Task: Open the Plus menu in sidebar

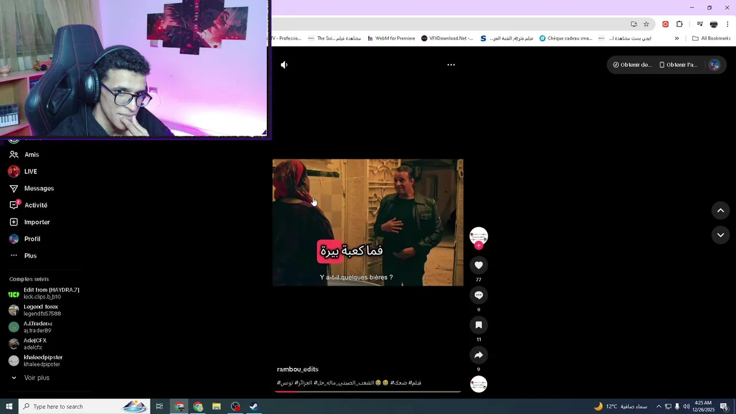Action: (x=23, y=255)
